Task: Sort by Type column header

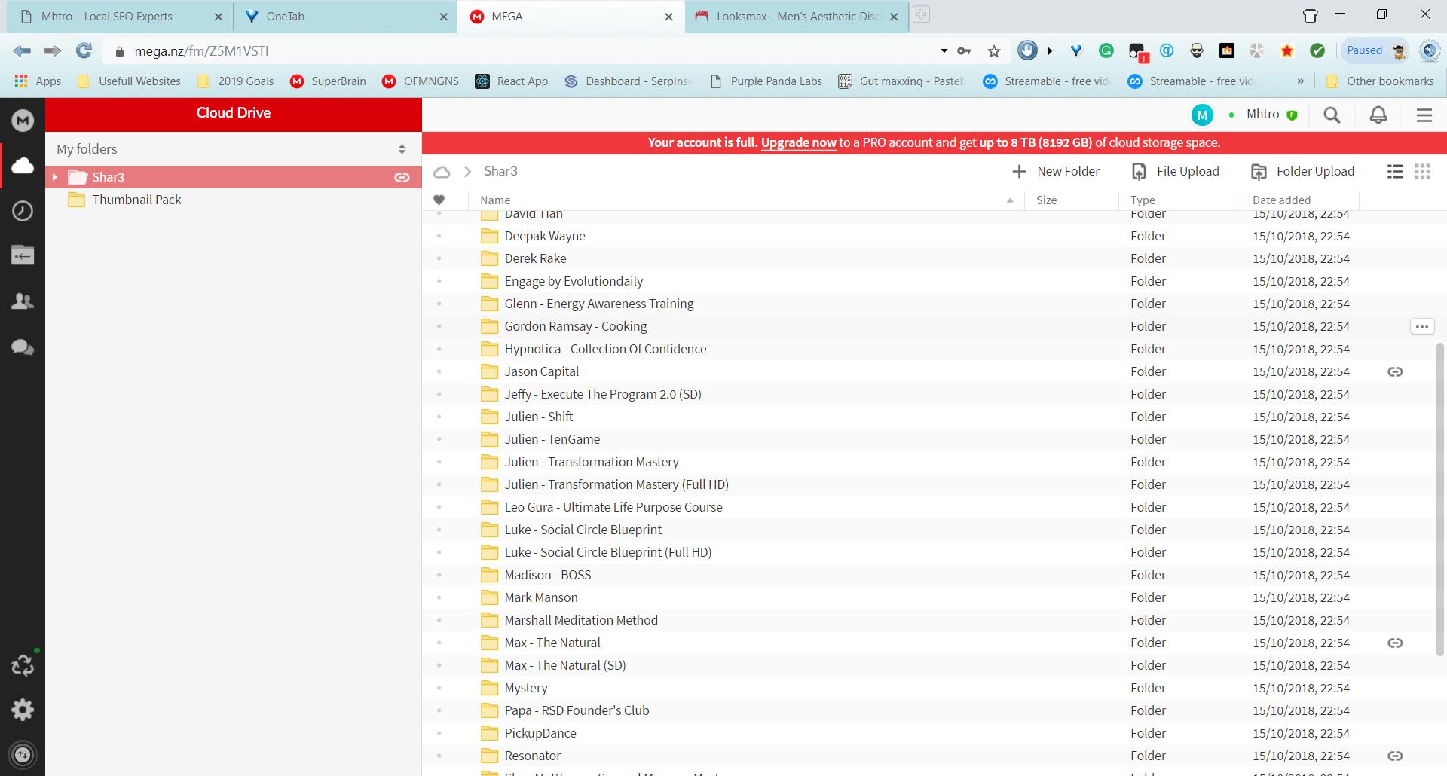Action: point(1143,200)
